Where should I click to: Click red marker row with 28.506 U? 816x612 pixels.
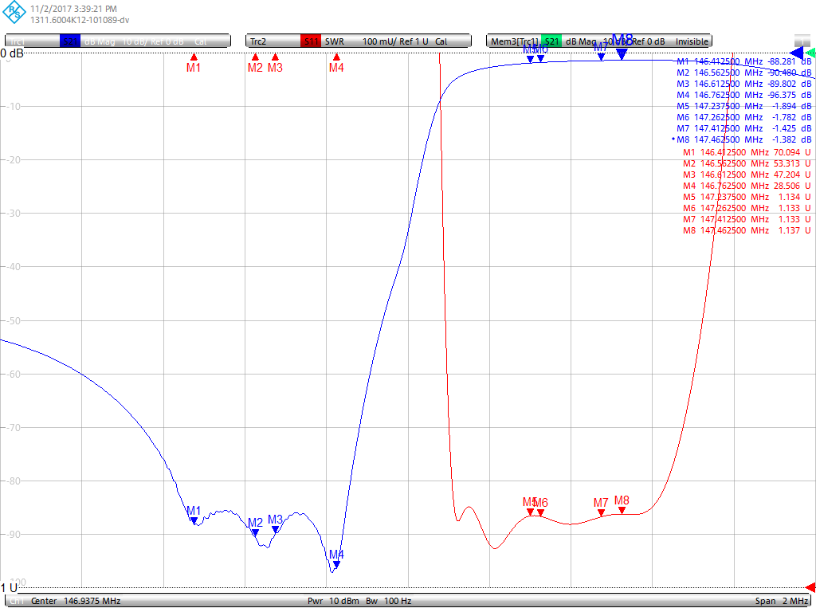(747, 186)
